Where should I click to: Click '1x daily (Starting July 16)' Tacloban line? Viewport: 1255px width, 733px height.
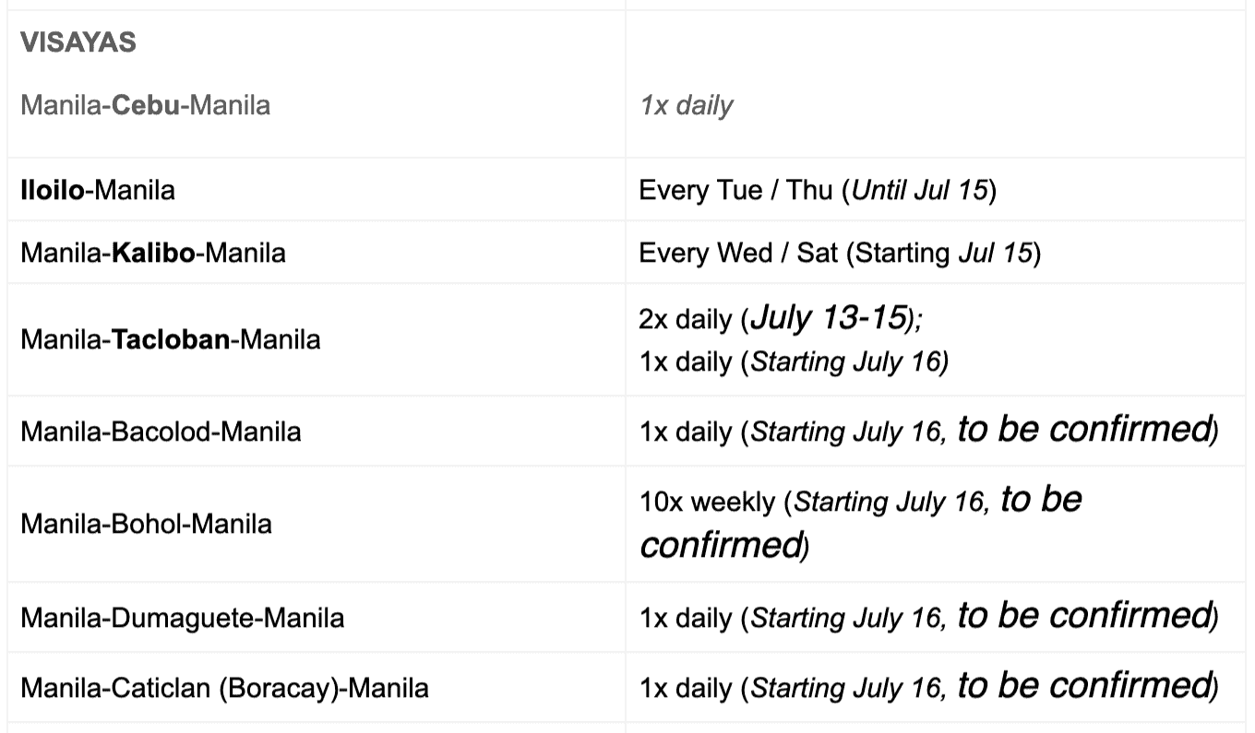point(793,361)
